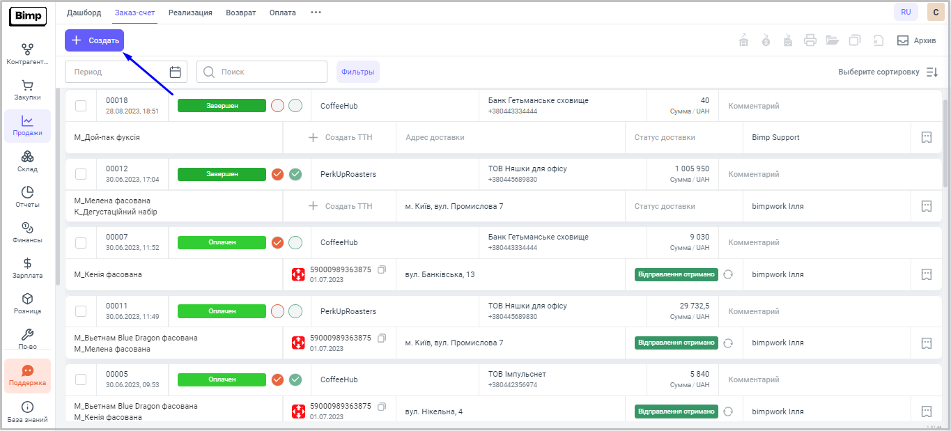Switch to the Реализация tab
The image size is (951, 431).
coord(190,13)
